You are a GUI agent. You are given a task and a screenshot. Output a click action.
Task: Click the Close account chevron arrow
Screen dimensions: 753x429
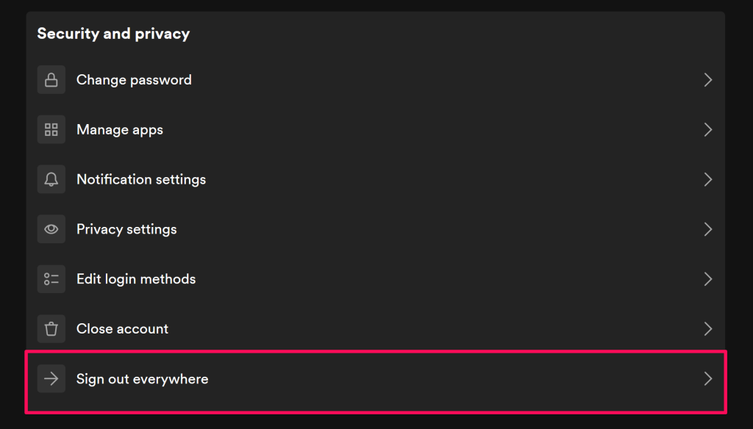coord(708,329)
